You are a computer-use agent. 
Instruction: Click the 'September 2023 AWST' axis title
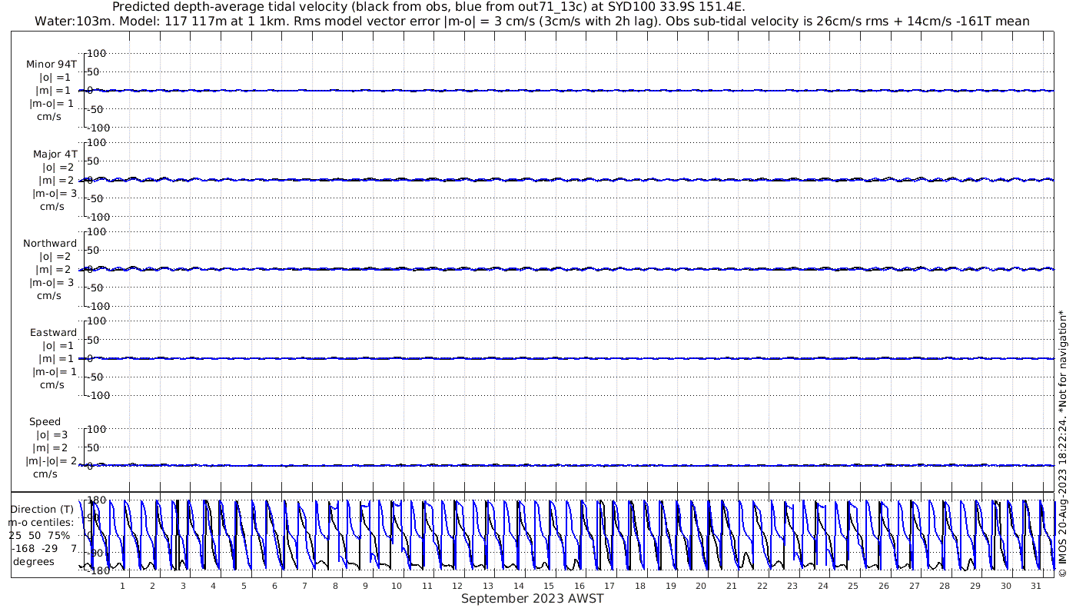(533, 599)
